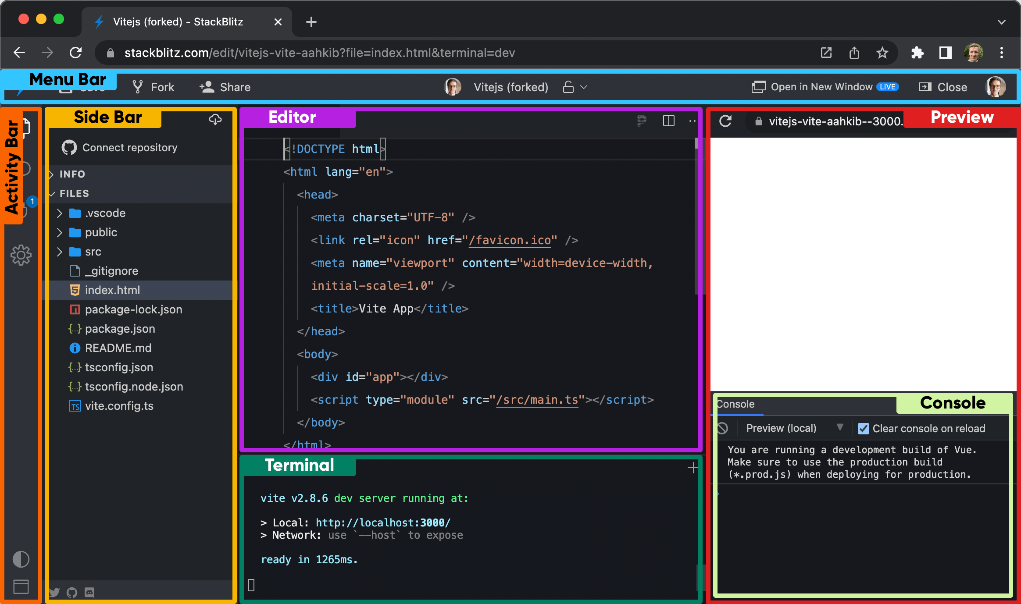Toggle the Clear console on reload checkbox
The image size is (1021, 604).
point(863,429)
